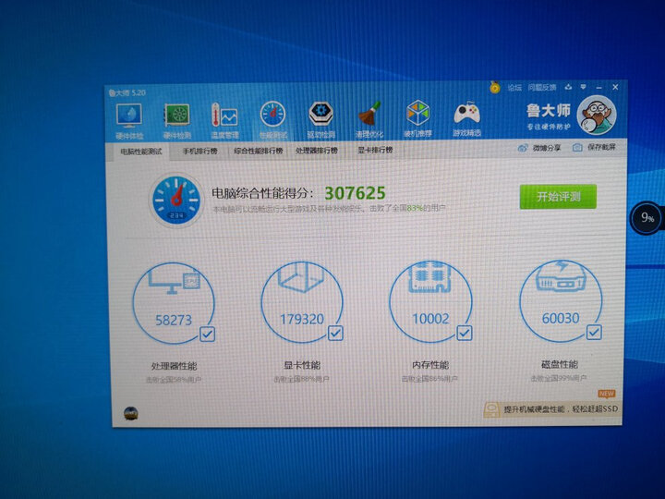Switch to the 显卡排行榜 tab
This screenshot has height=499, width=665.
tap(375, 150)
